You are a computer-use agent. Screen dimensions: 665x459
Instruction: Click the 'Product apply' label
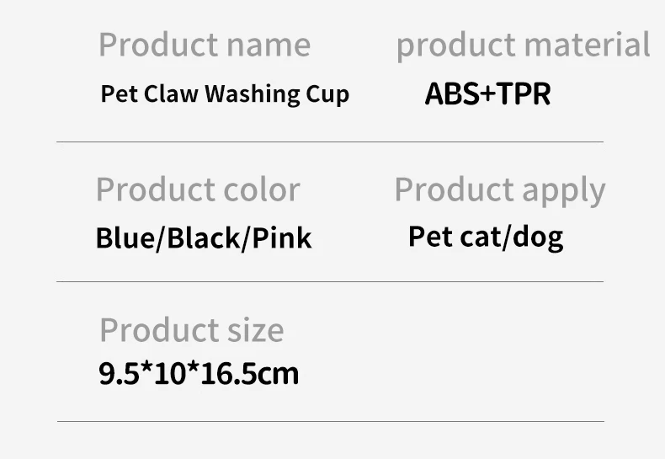[500, 190]
